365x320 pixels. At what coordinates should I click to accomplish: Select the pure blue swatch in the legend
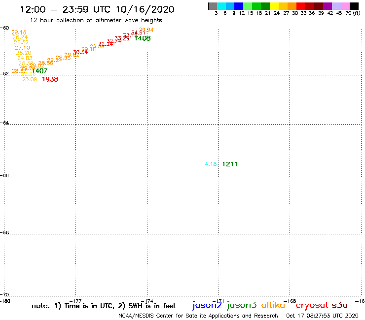239,6
